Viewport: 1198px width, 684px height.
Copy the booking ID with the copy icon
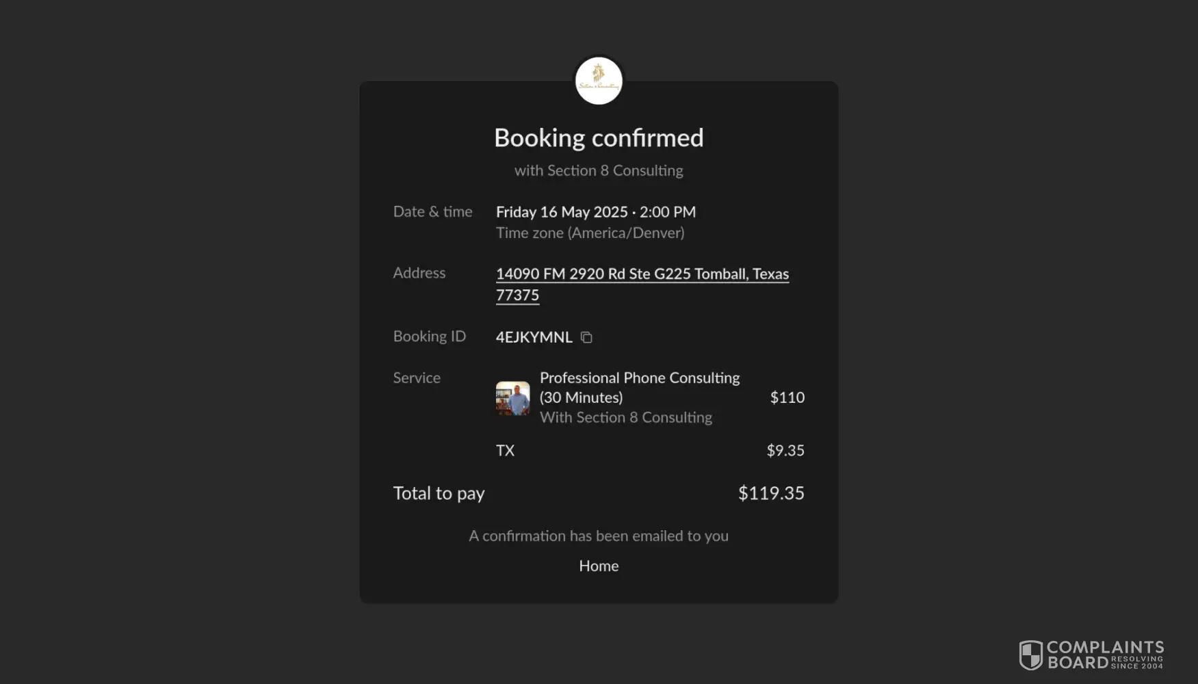(x=586, y=337)
